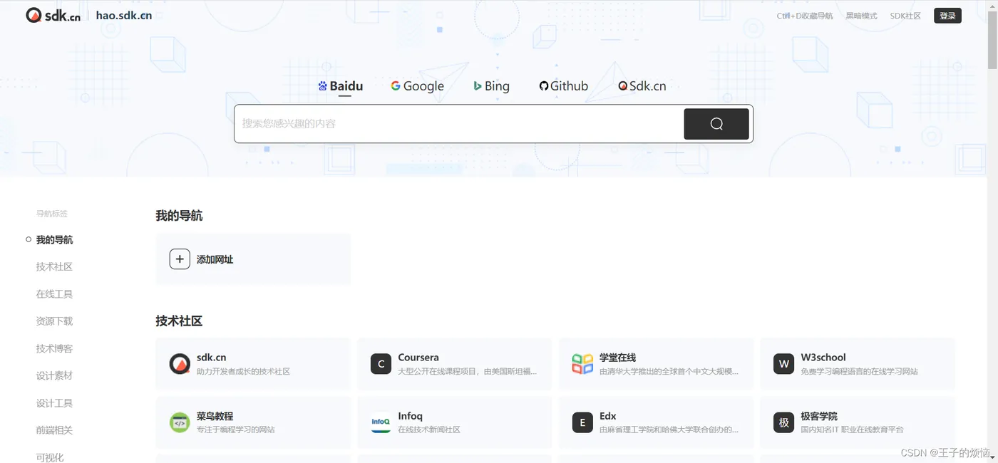Open the 学堂在线 card title

click(617, 358)
